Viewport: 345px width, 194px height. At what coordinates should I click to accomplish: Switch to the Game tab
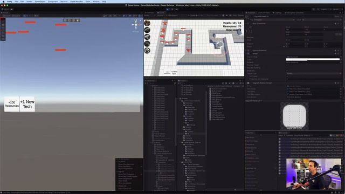(x=161, y=13)
